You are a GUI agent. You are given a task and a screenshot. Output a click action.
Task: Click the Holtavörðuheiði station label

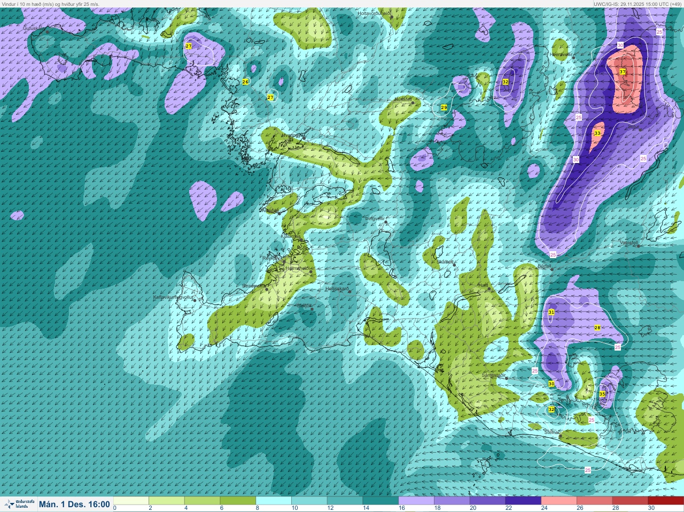374,13
